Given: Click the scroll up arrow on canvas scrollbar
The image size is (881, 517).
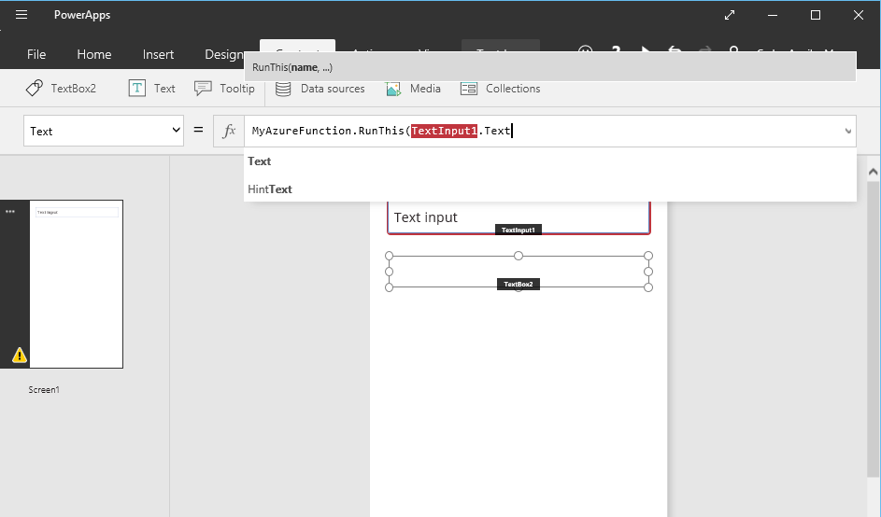Looking at the screenshot, I should [x=874, y=172].
